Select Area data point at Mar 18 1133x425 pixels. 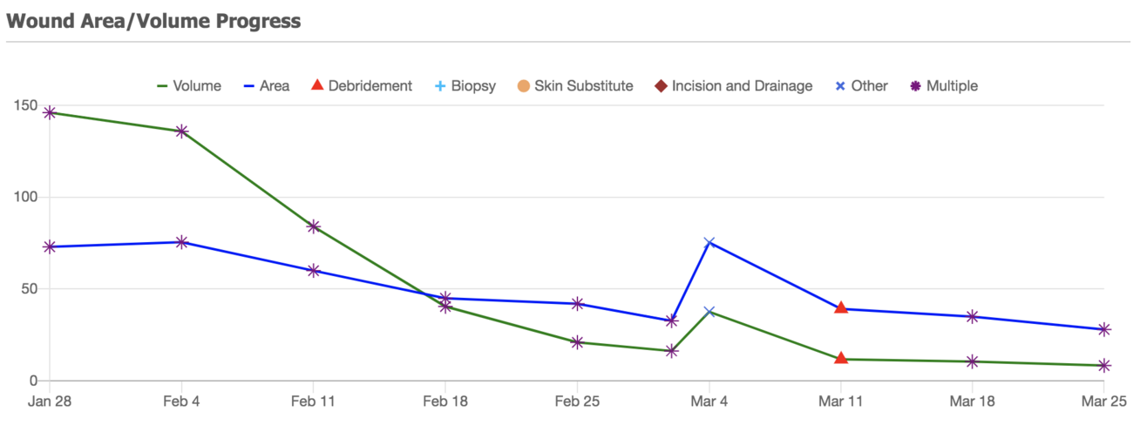click(972, 316)
